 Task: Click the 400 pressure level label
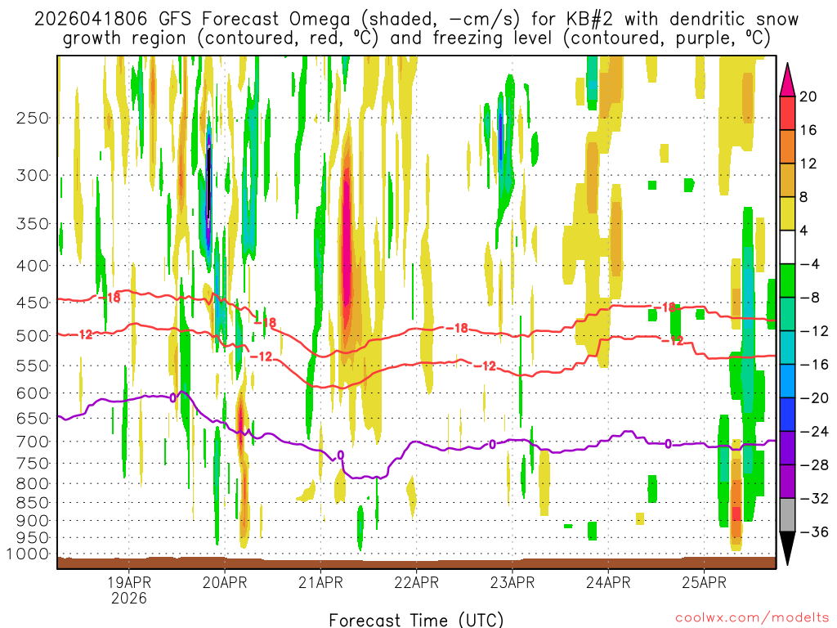(x=33, y=266)
